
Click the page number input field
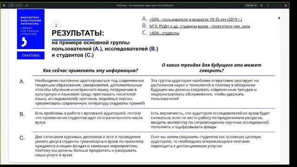click(13, 6)
